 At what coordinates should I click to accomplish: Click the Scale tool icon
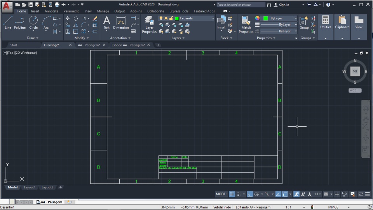point(76,31)
